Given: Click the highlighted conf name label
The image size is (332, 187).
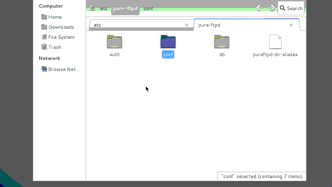Looking at the screenshot, I should pos(168,54).
